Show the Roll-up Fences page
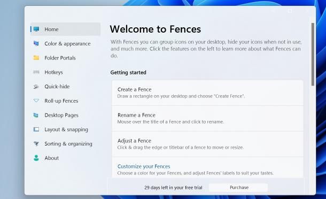The height and width of the screenshot is (199, 326). [x=61, y=101]
